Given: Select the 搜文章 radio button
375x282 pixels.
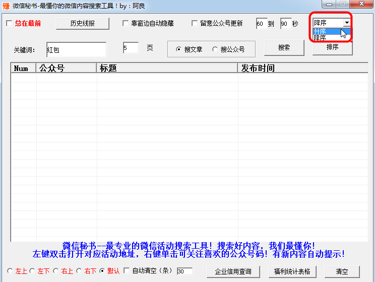Looking at the screenshot, I should (178, 49).
